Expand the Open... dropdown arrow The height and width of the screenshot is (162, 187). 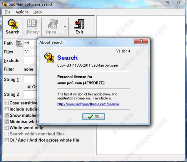tap(65, 27)
